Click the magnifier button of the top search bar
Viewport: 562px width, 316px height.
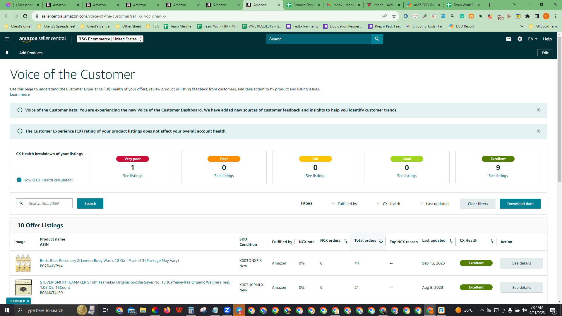377,39
